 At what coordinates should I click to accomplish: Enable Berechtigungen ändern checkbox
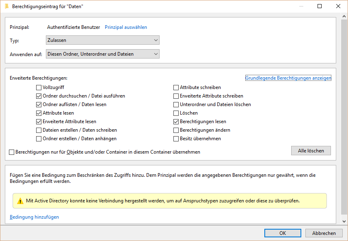tap(176, 130)
